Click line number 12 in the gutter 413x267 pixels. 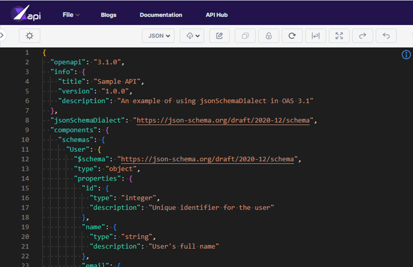pos(24,159)
